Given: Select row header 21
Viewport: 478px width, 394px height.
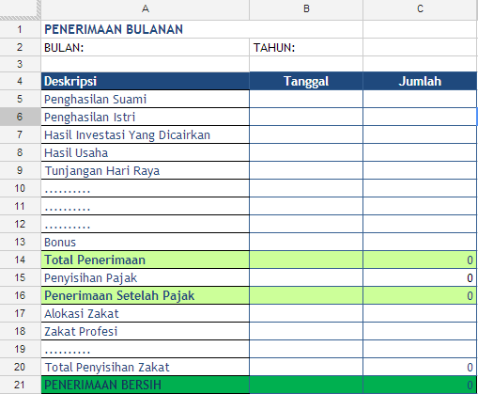Looking at the screenshot, I should [20, 385].
